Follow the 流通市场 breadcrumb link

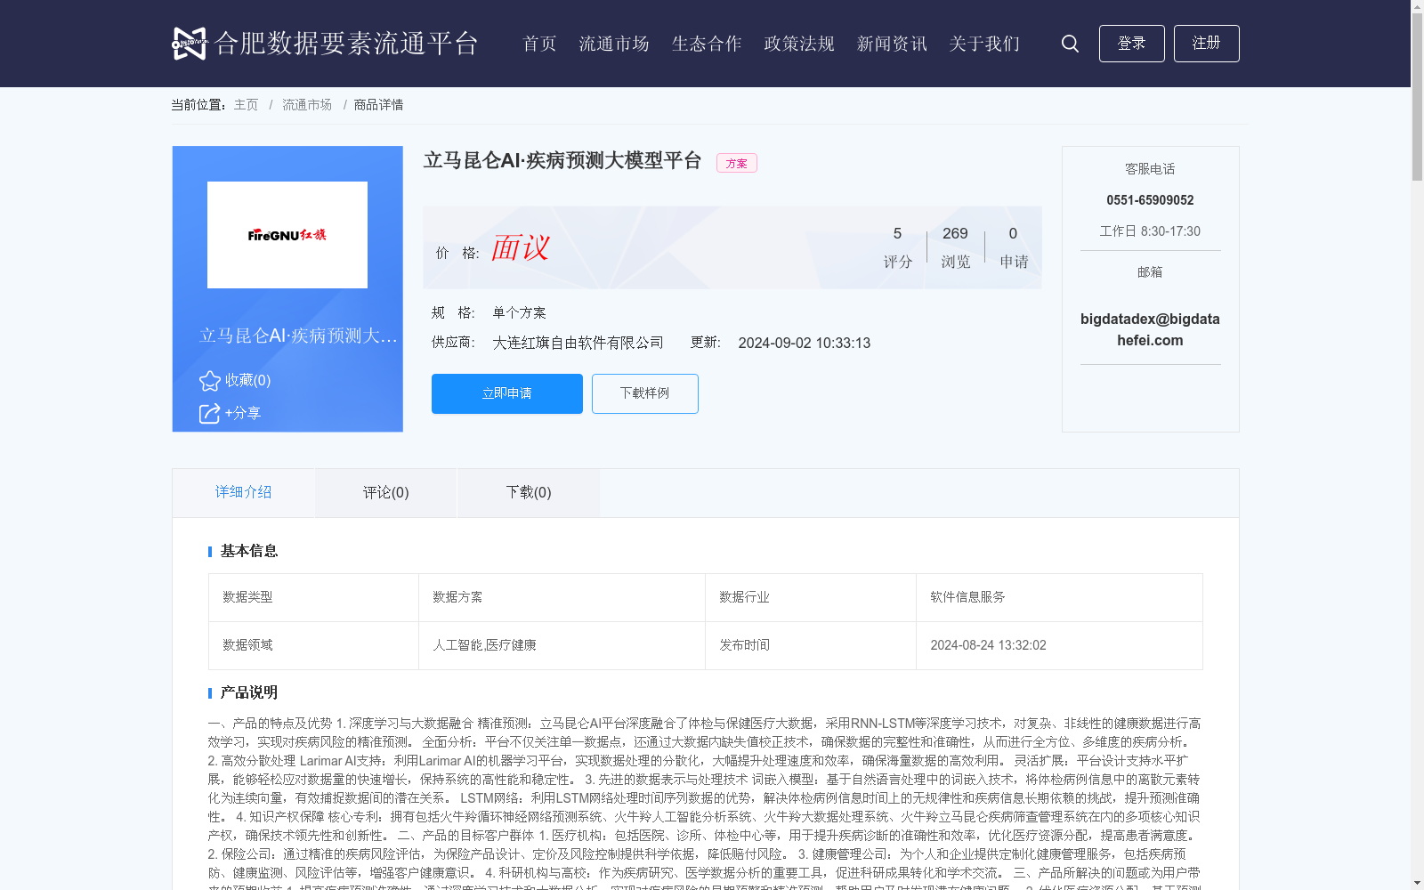(307, 105)
